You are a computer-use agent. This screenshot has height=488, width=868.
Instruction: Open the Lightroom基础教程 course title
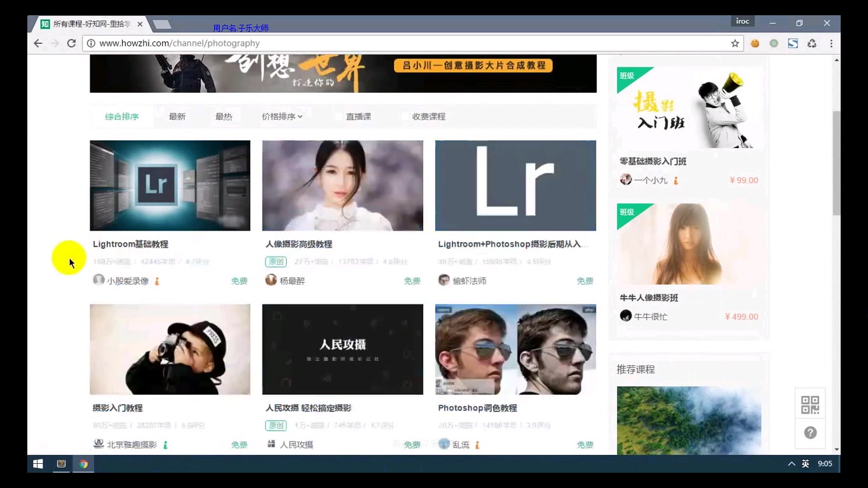point(131,244)
